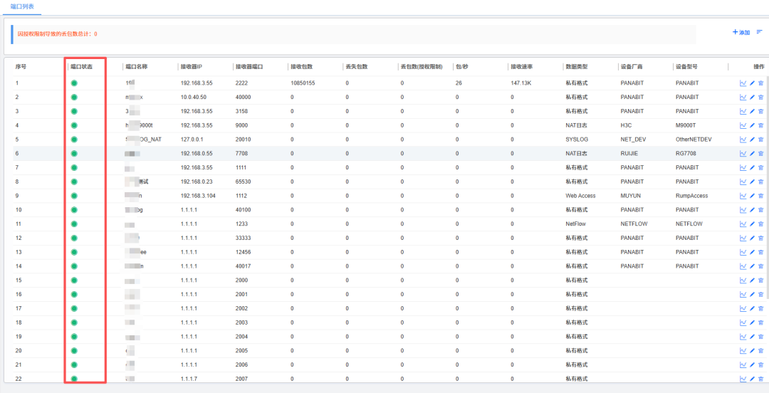This screenshot has height=393, width=769.
Task: Edit the 10.0.40.50 receiver entry
Action: (x=753, y=98)
